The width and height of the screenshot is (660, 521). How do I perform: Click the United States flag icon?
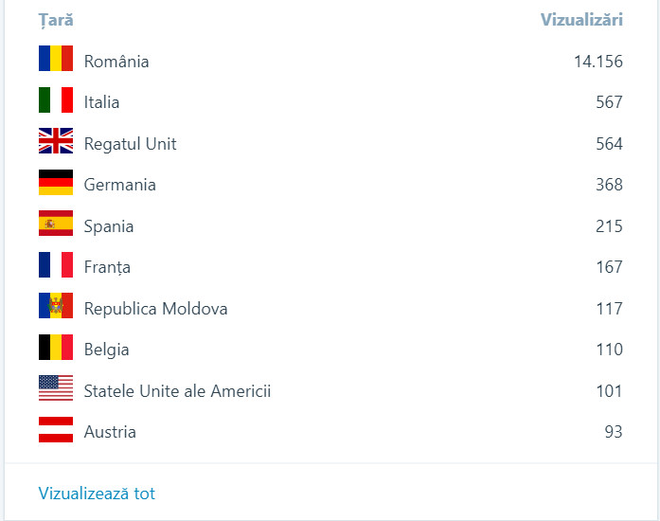tap(56, 389)
